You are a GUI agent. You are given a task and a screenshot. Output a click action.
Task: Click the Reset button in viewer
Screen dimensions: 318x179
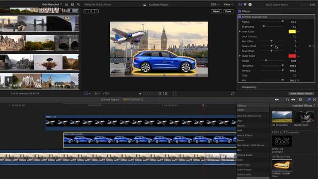(216, 11)
